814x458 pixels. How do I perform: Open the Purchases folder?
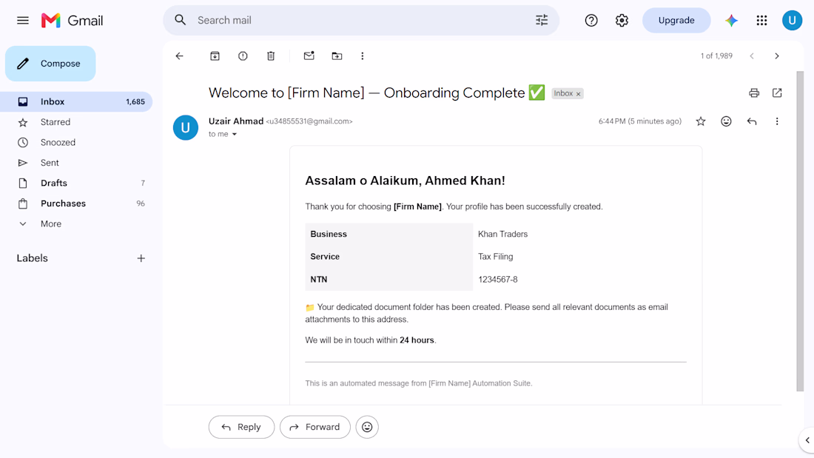[x=76, y=203]
